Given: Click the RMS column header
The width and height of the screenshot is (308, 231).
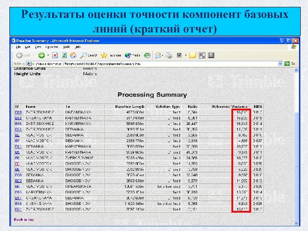Looking at the screenshot, I should click(x=258, y=107).
